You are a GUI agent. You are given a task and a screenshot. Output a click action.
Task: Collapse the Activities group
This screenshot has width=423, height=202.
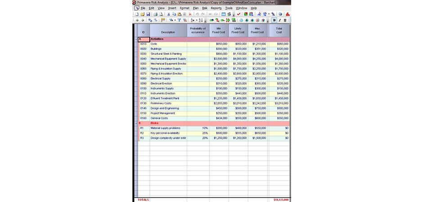[x=136, y=39]
